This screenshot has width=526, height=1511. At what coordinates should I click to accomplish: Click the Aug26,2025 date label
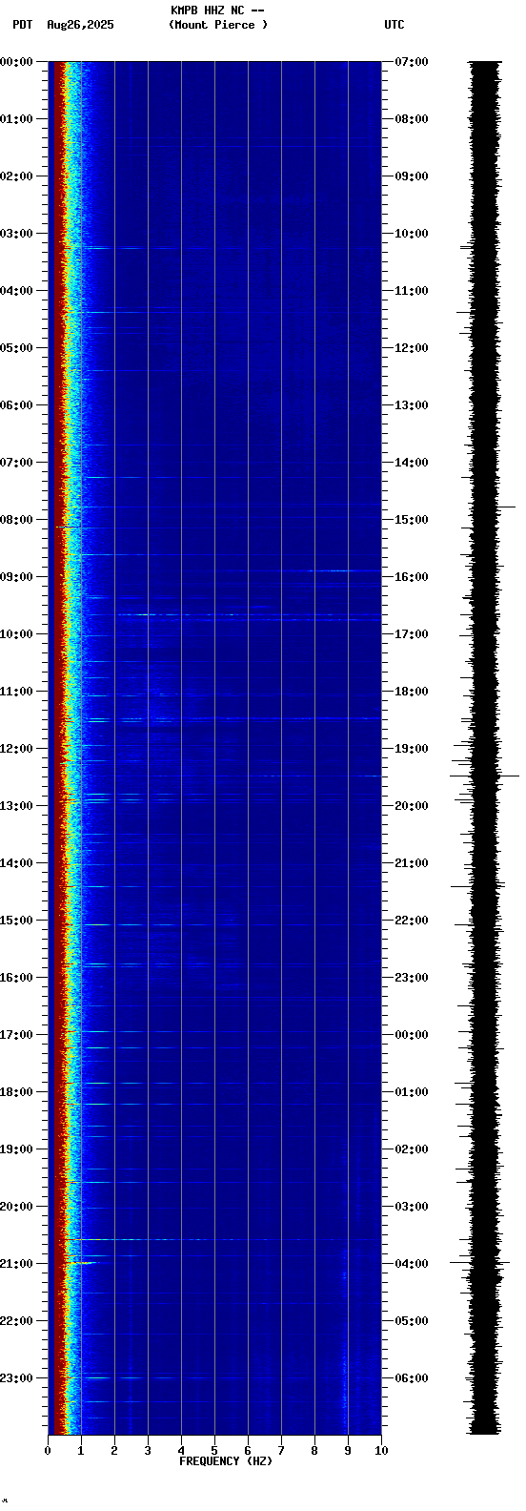tap(80, 25)
